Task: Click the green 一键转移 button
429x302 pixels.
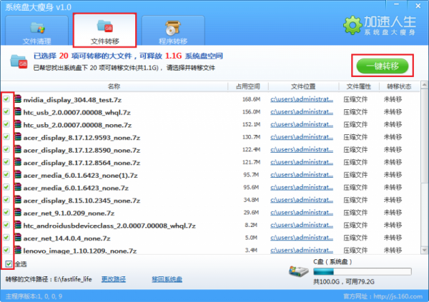Action: tap(383, 66)
